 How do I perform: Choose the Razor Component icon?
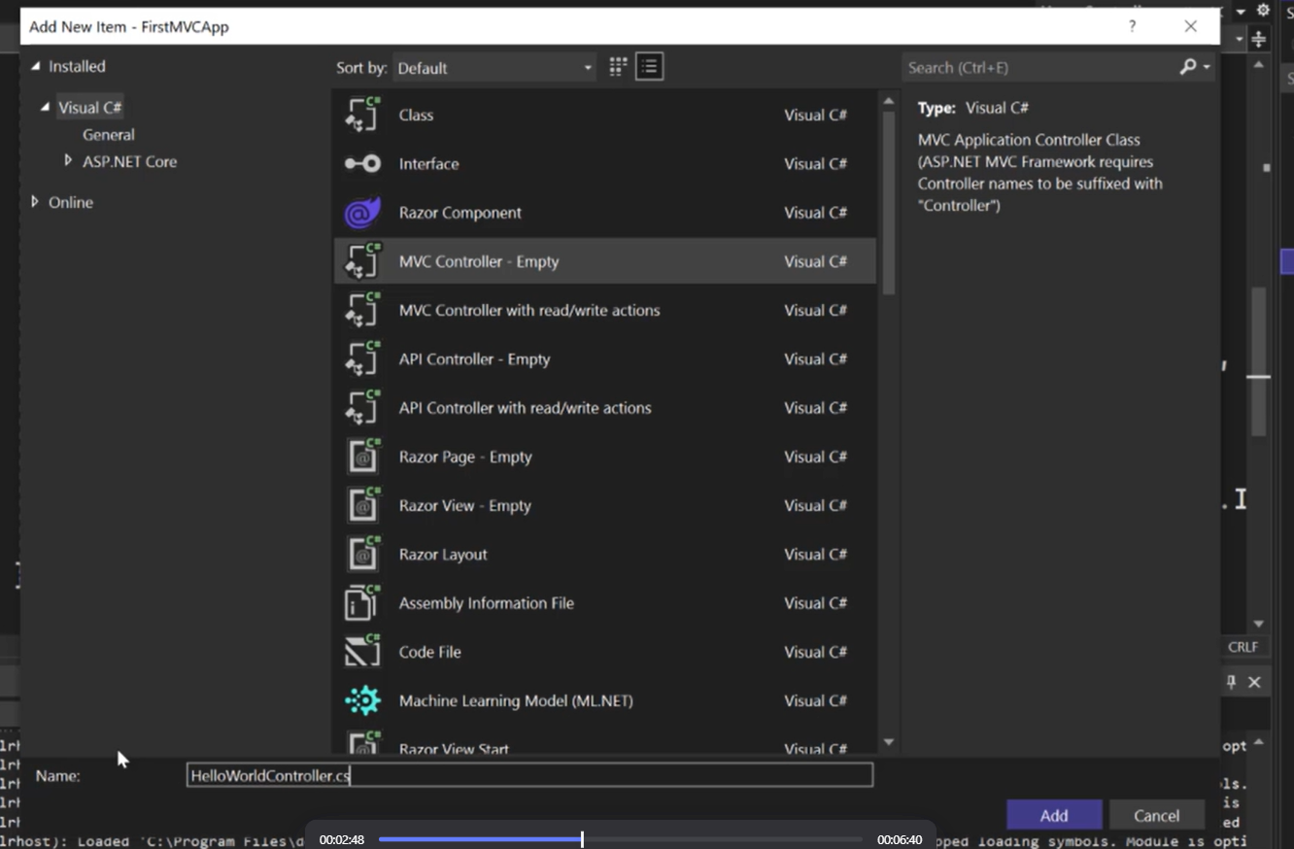click(x=363, y=213)
